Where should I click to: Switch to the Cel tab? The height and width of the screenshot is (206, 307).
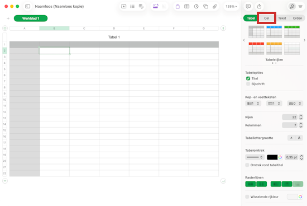click(x=266, y=18)
